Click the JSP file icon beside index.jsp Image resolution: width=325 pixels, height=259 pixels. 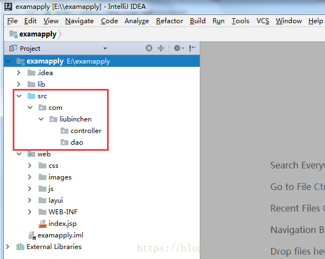point(42,224)
